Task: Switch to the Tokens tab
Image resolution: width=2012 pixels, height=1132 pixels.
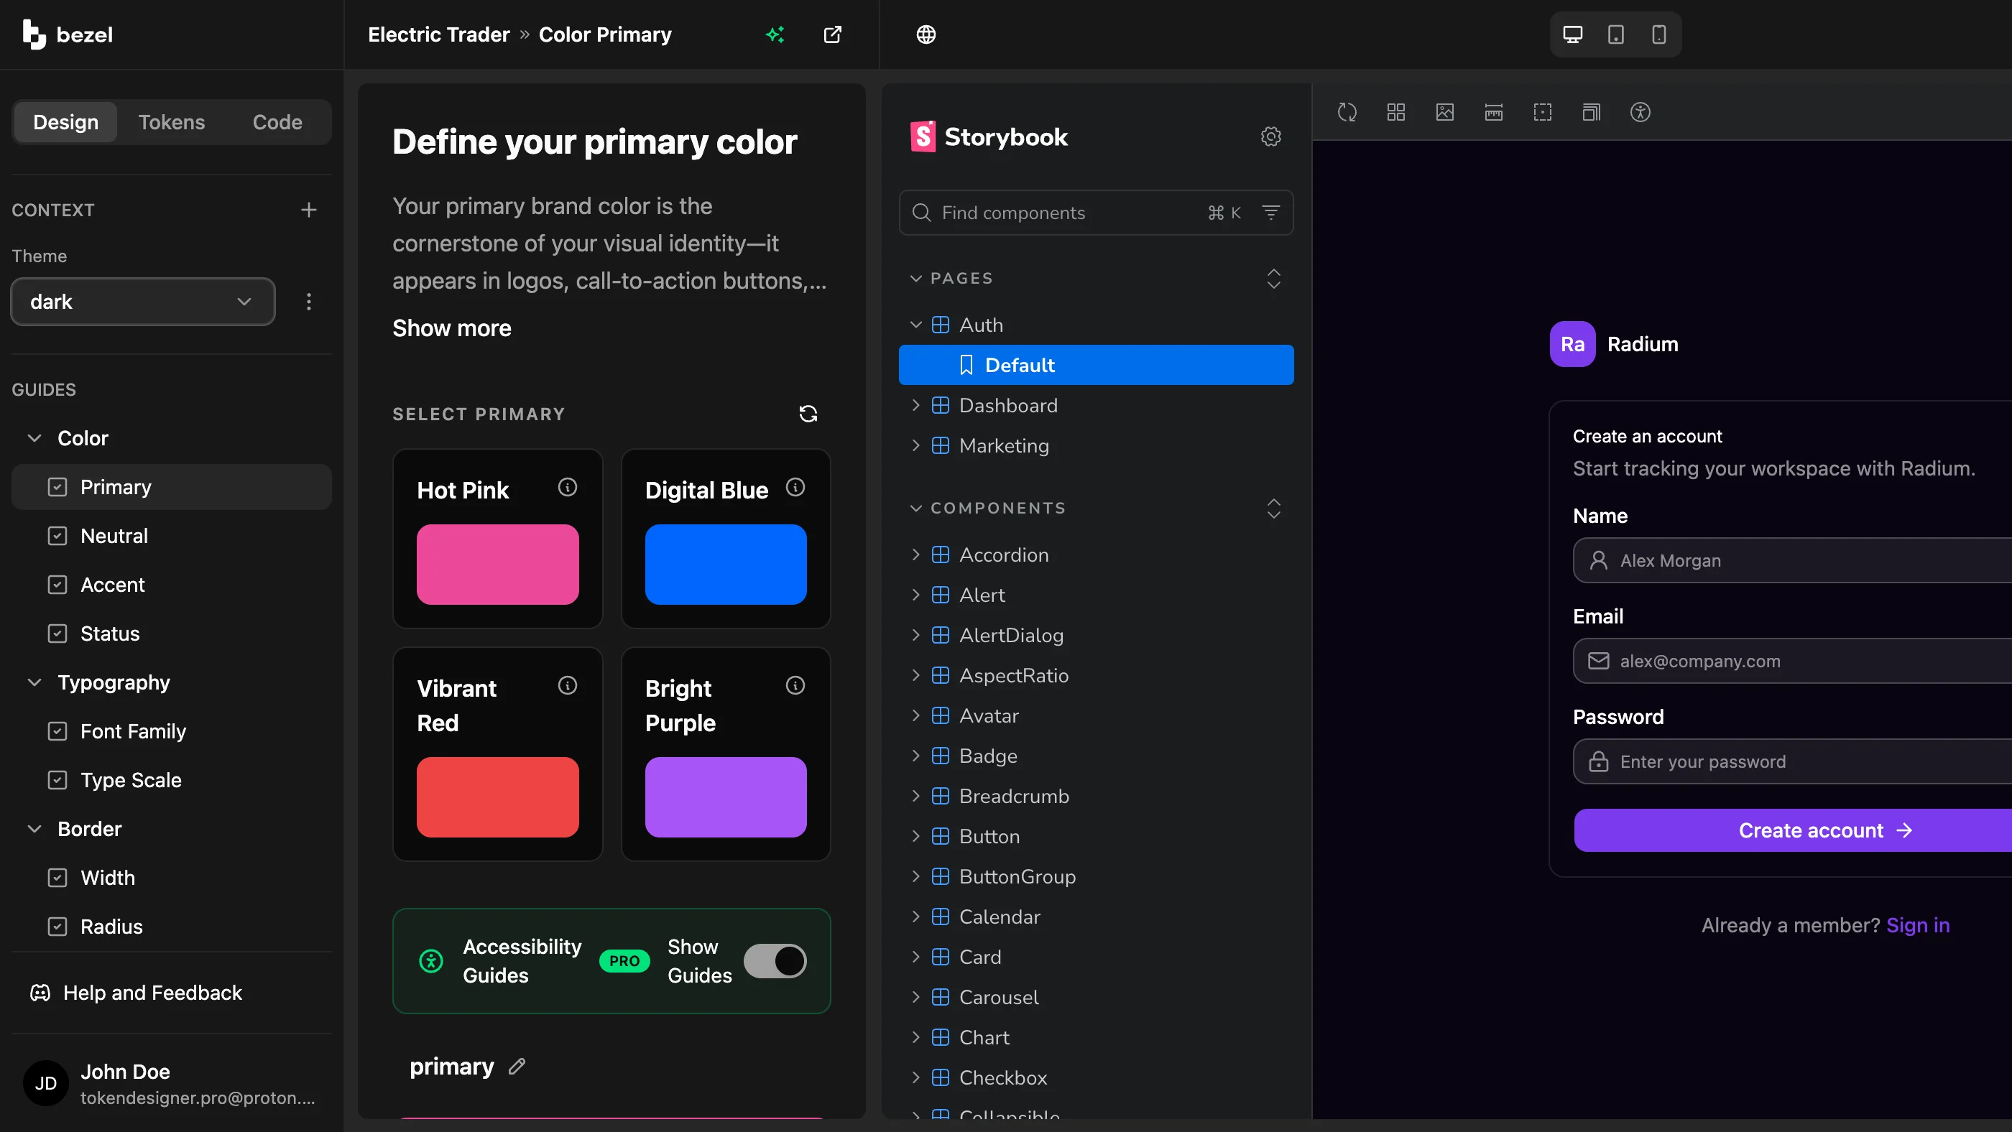Action: 172,123
